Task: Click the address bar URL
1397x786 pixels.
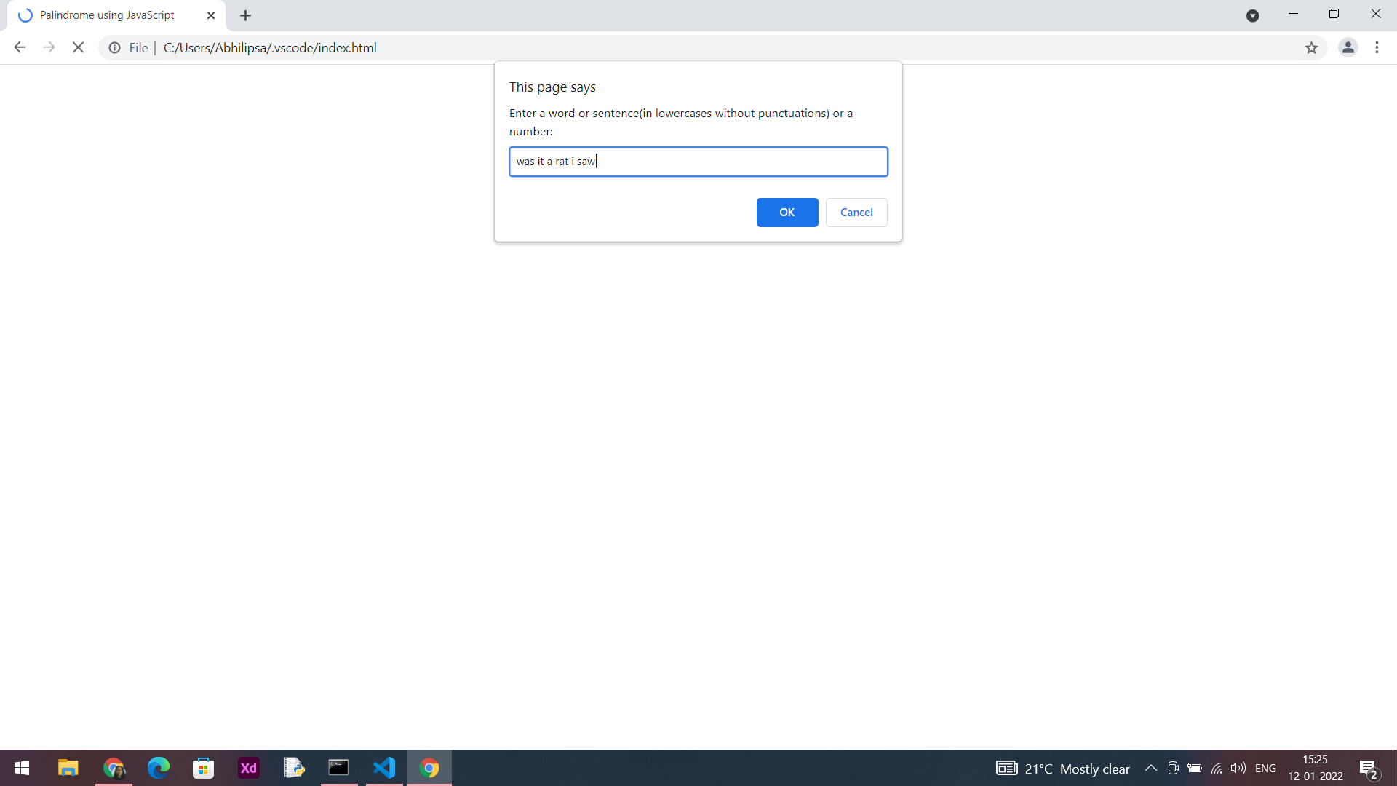Action: tap(270, 48)
